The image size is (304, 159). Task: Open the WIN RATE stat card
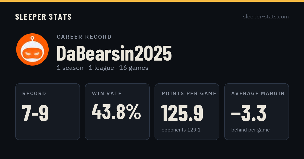[x=117, y=112]
